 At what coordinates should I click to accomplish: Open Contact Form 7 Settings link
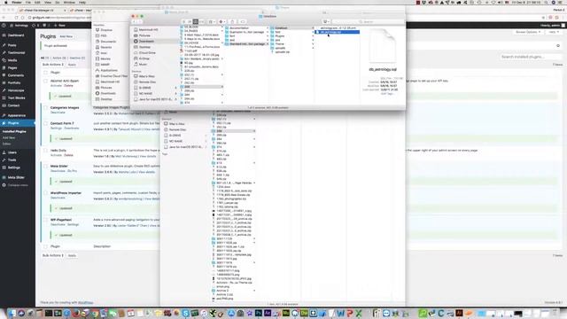pos(56,128)
